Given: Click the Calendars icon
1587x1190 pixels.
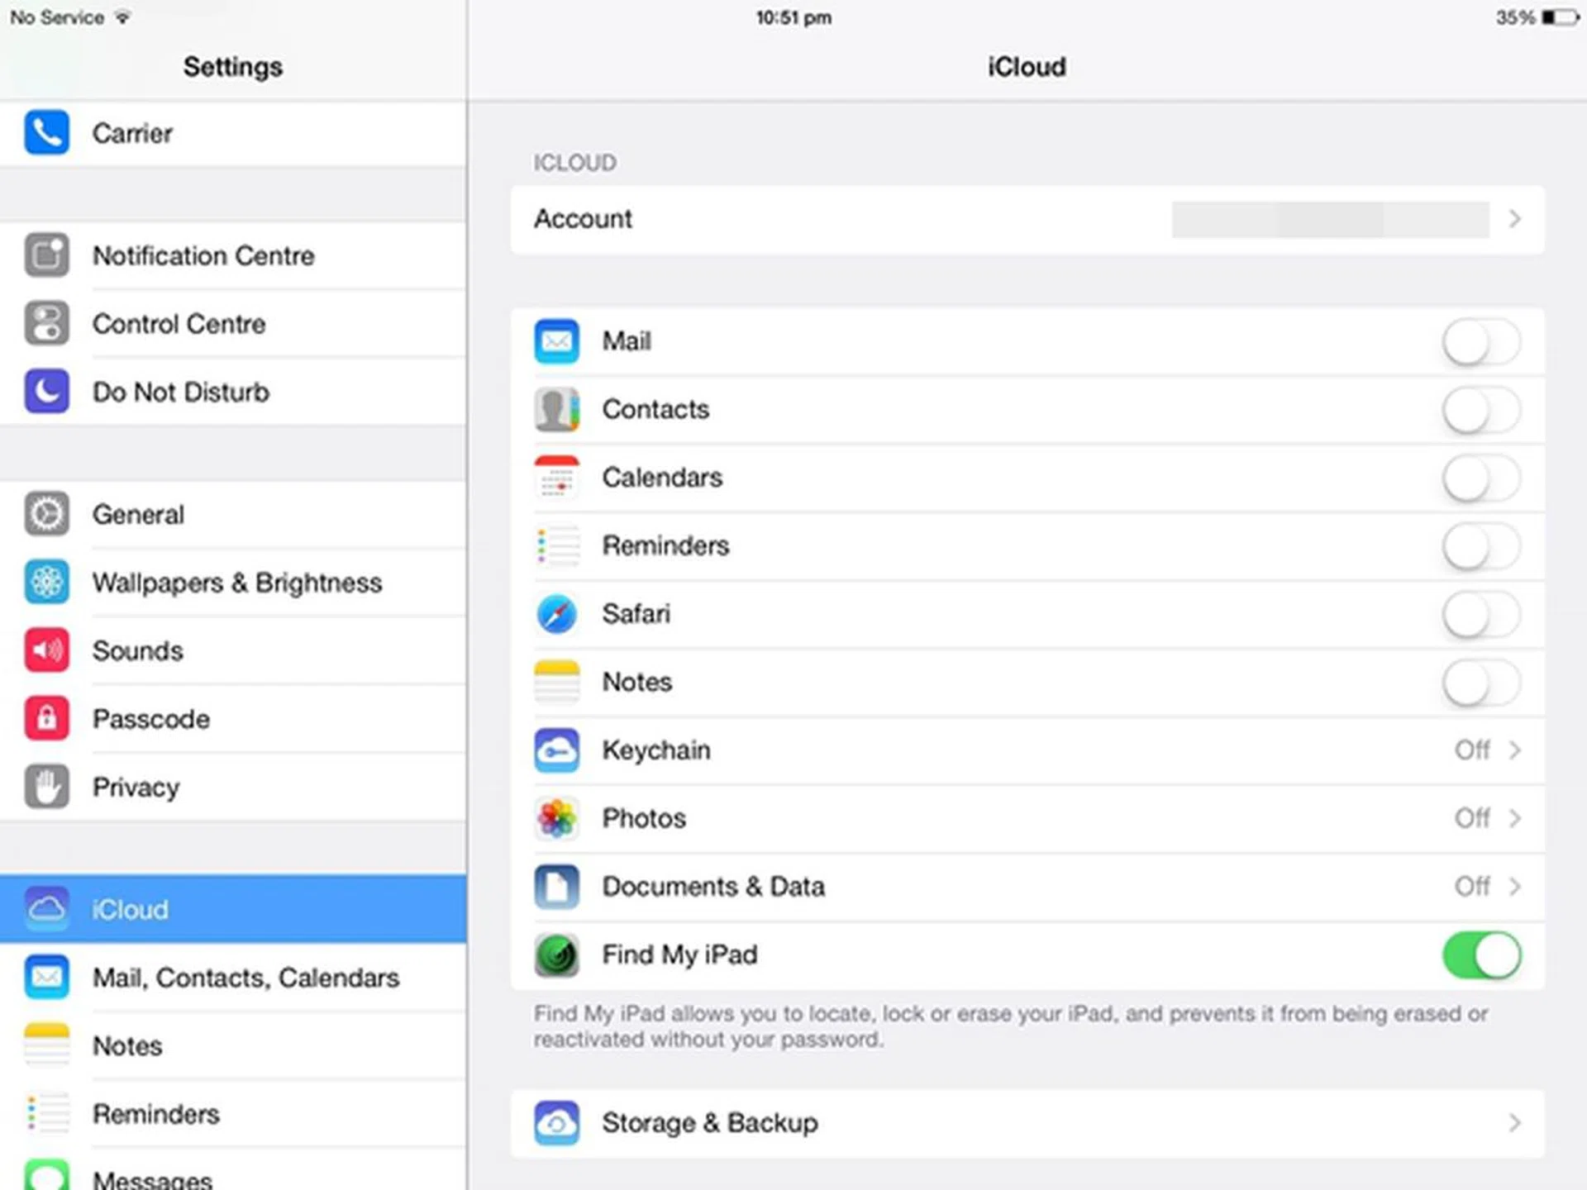Looking at the screenshot, I should click(x=556, y=478).
